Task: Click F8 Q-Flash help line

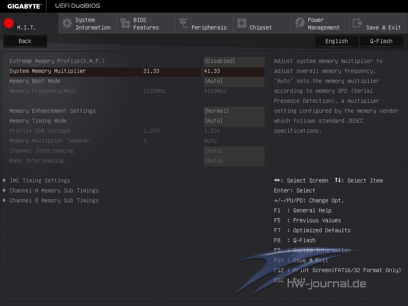Action: 295,240
